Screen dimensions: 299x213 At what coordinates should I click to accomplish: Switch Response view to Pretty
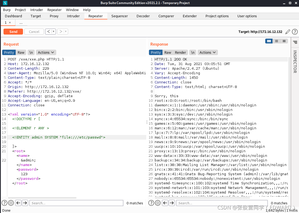pyautogui.click(x=156, y=53)
